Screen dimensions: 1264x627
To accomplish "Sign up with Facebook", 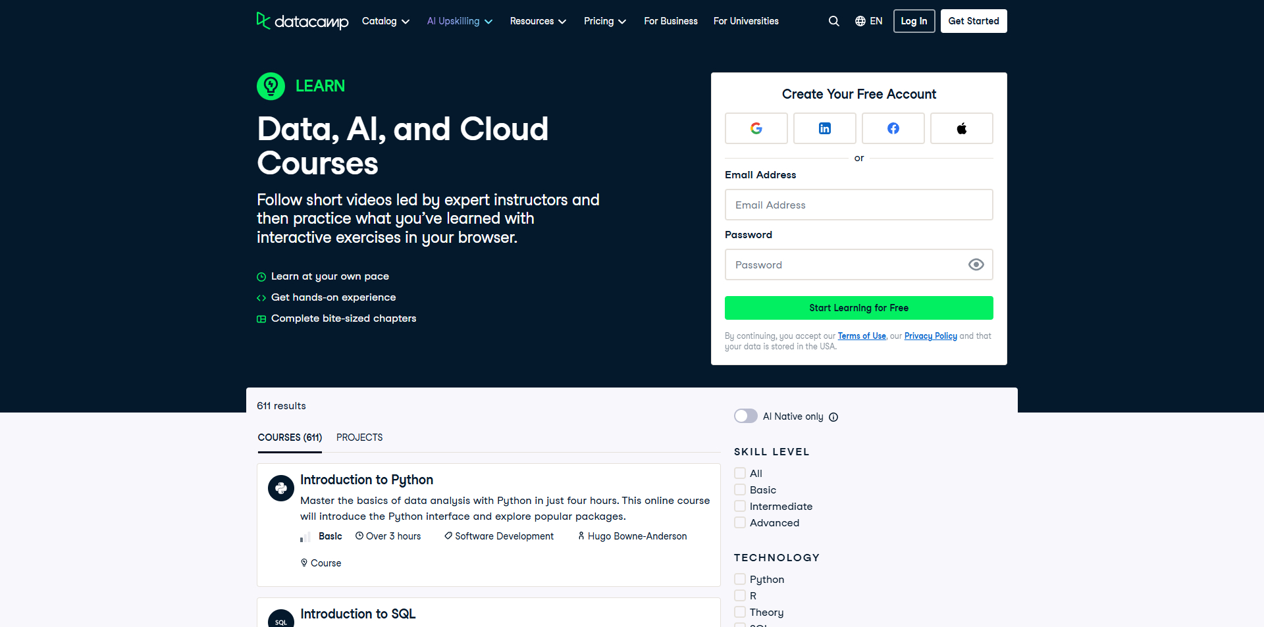I will 893,128.
